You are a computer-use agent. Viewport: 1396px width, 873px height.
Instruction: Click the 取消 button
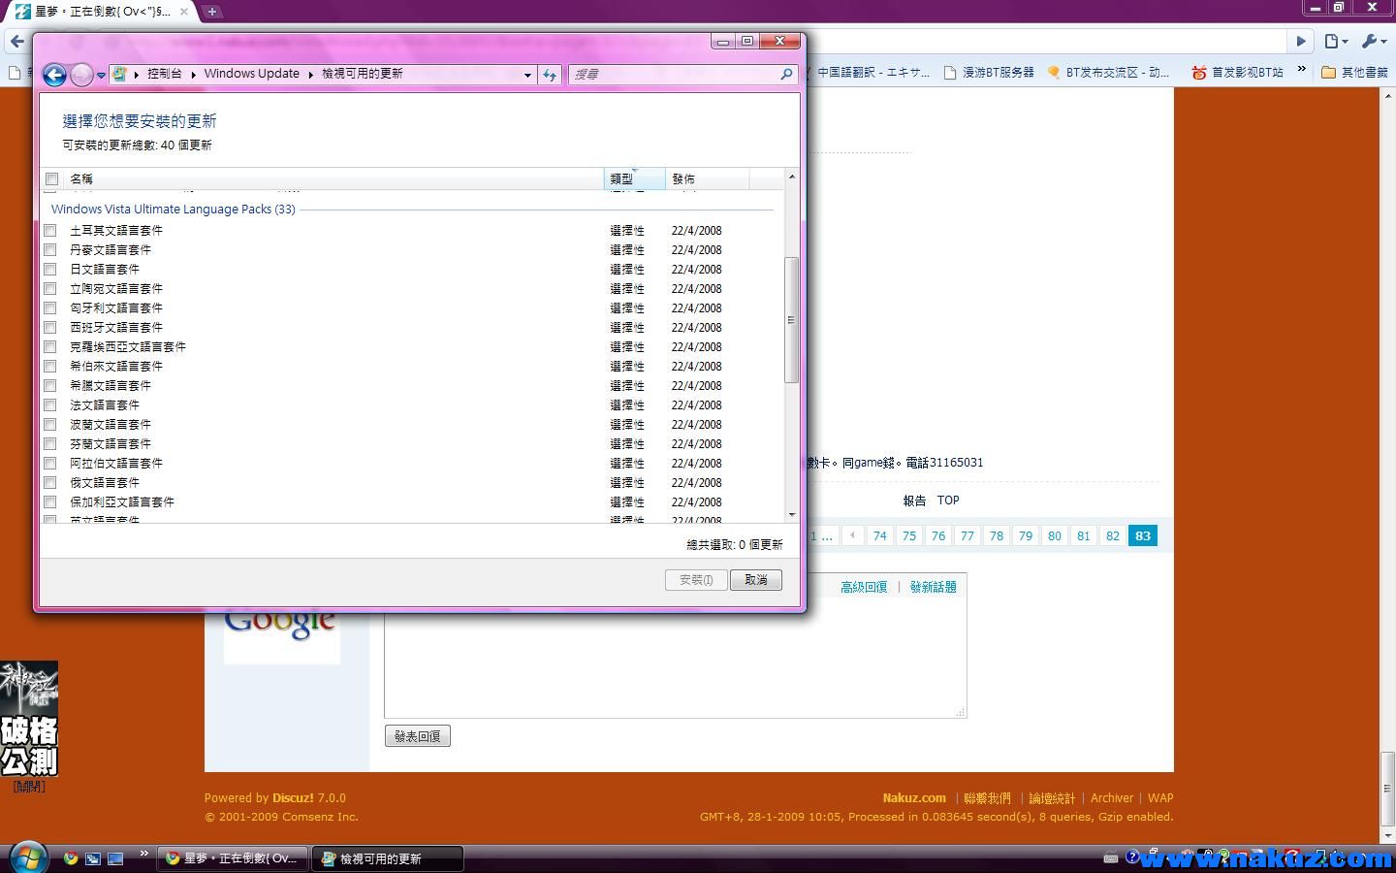click(x=755, y=580)
